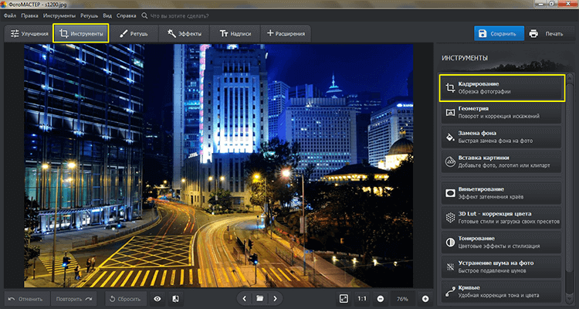Open Замена фона background replacement
The image size is (579, 309).
pyautogui.click(x=502, y=138)
